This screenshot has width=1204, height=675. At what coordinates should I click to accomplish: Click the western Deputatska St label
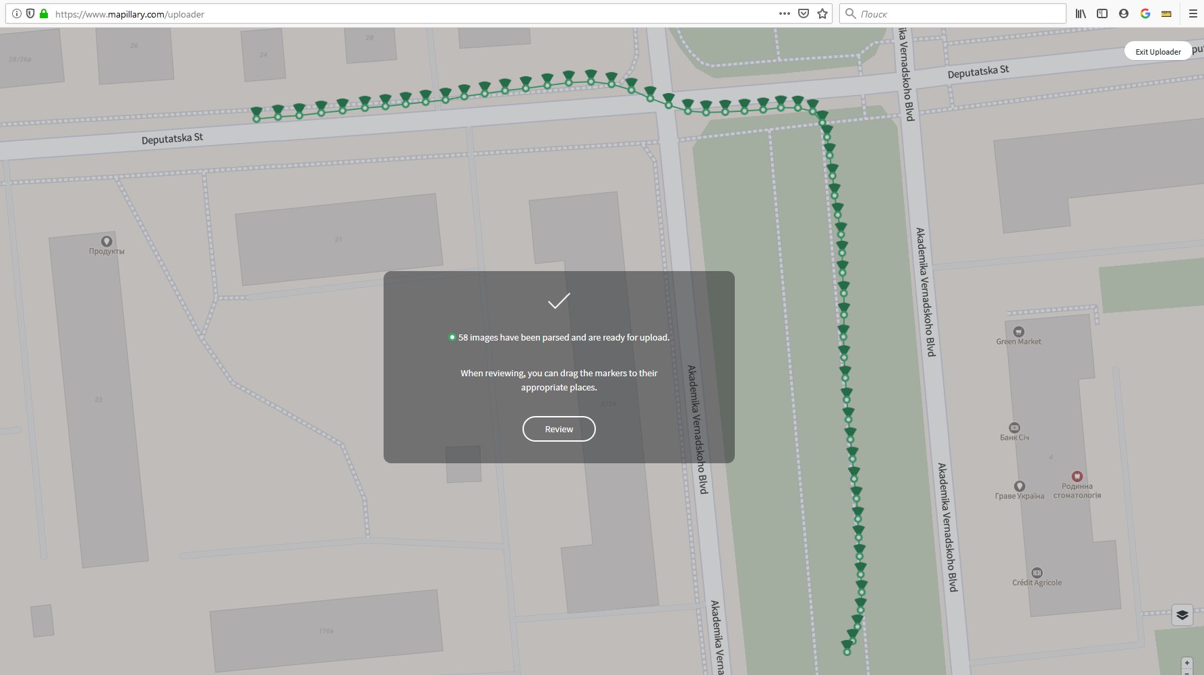click(x=172, y=138)
